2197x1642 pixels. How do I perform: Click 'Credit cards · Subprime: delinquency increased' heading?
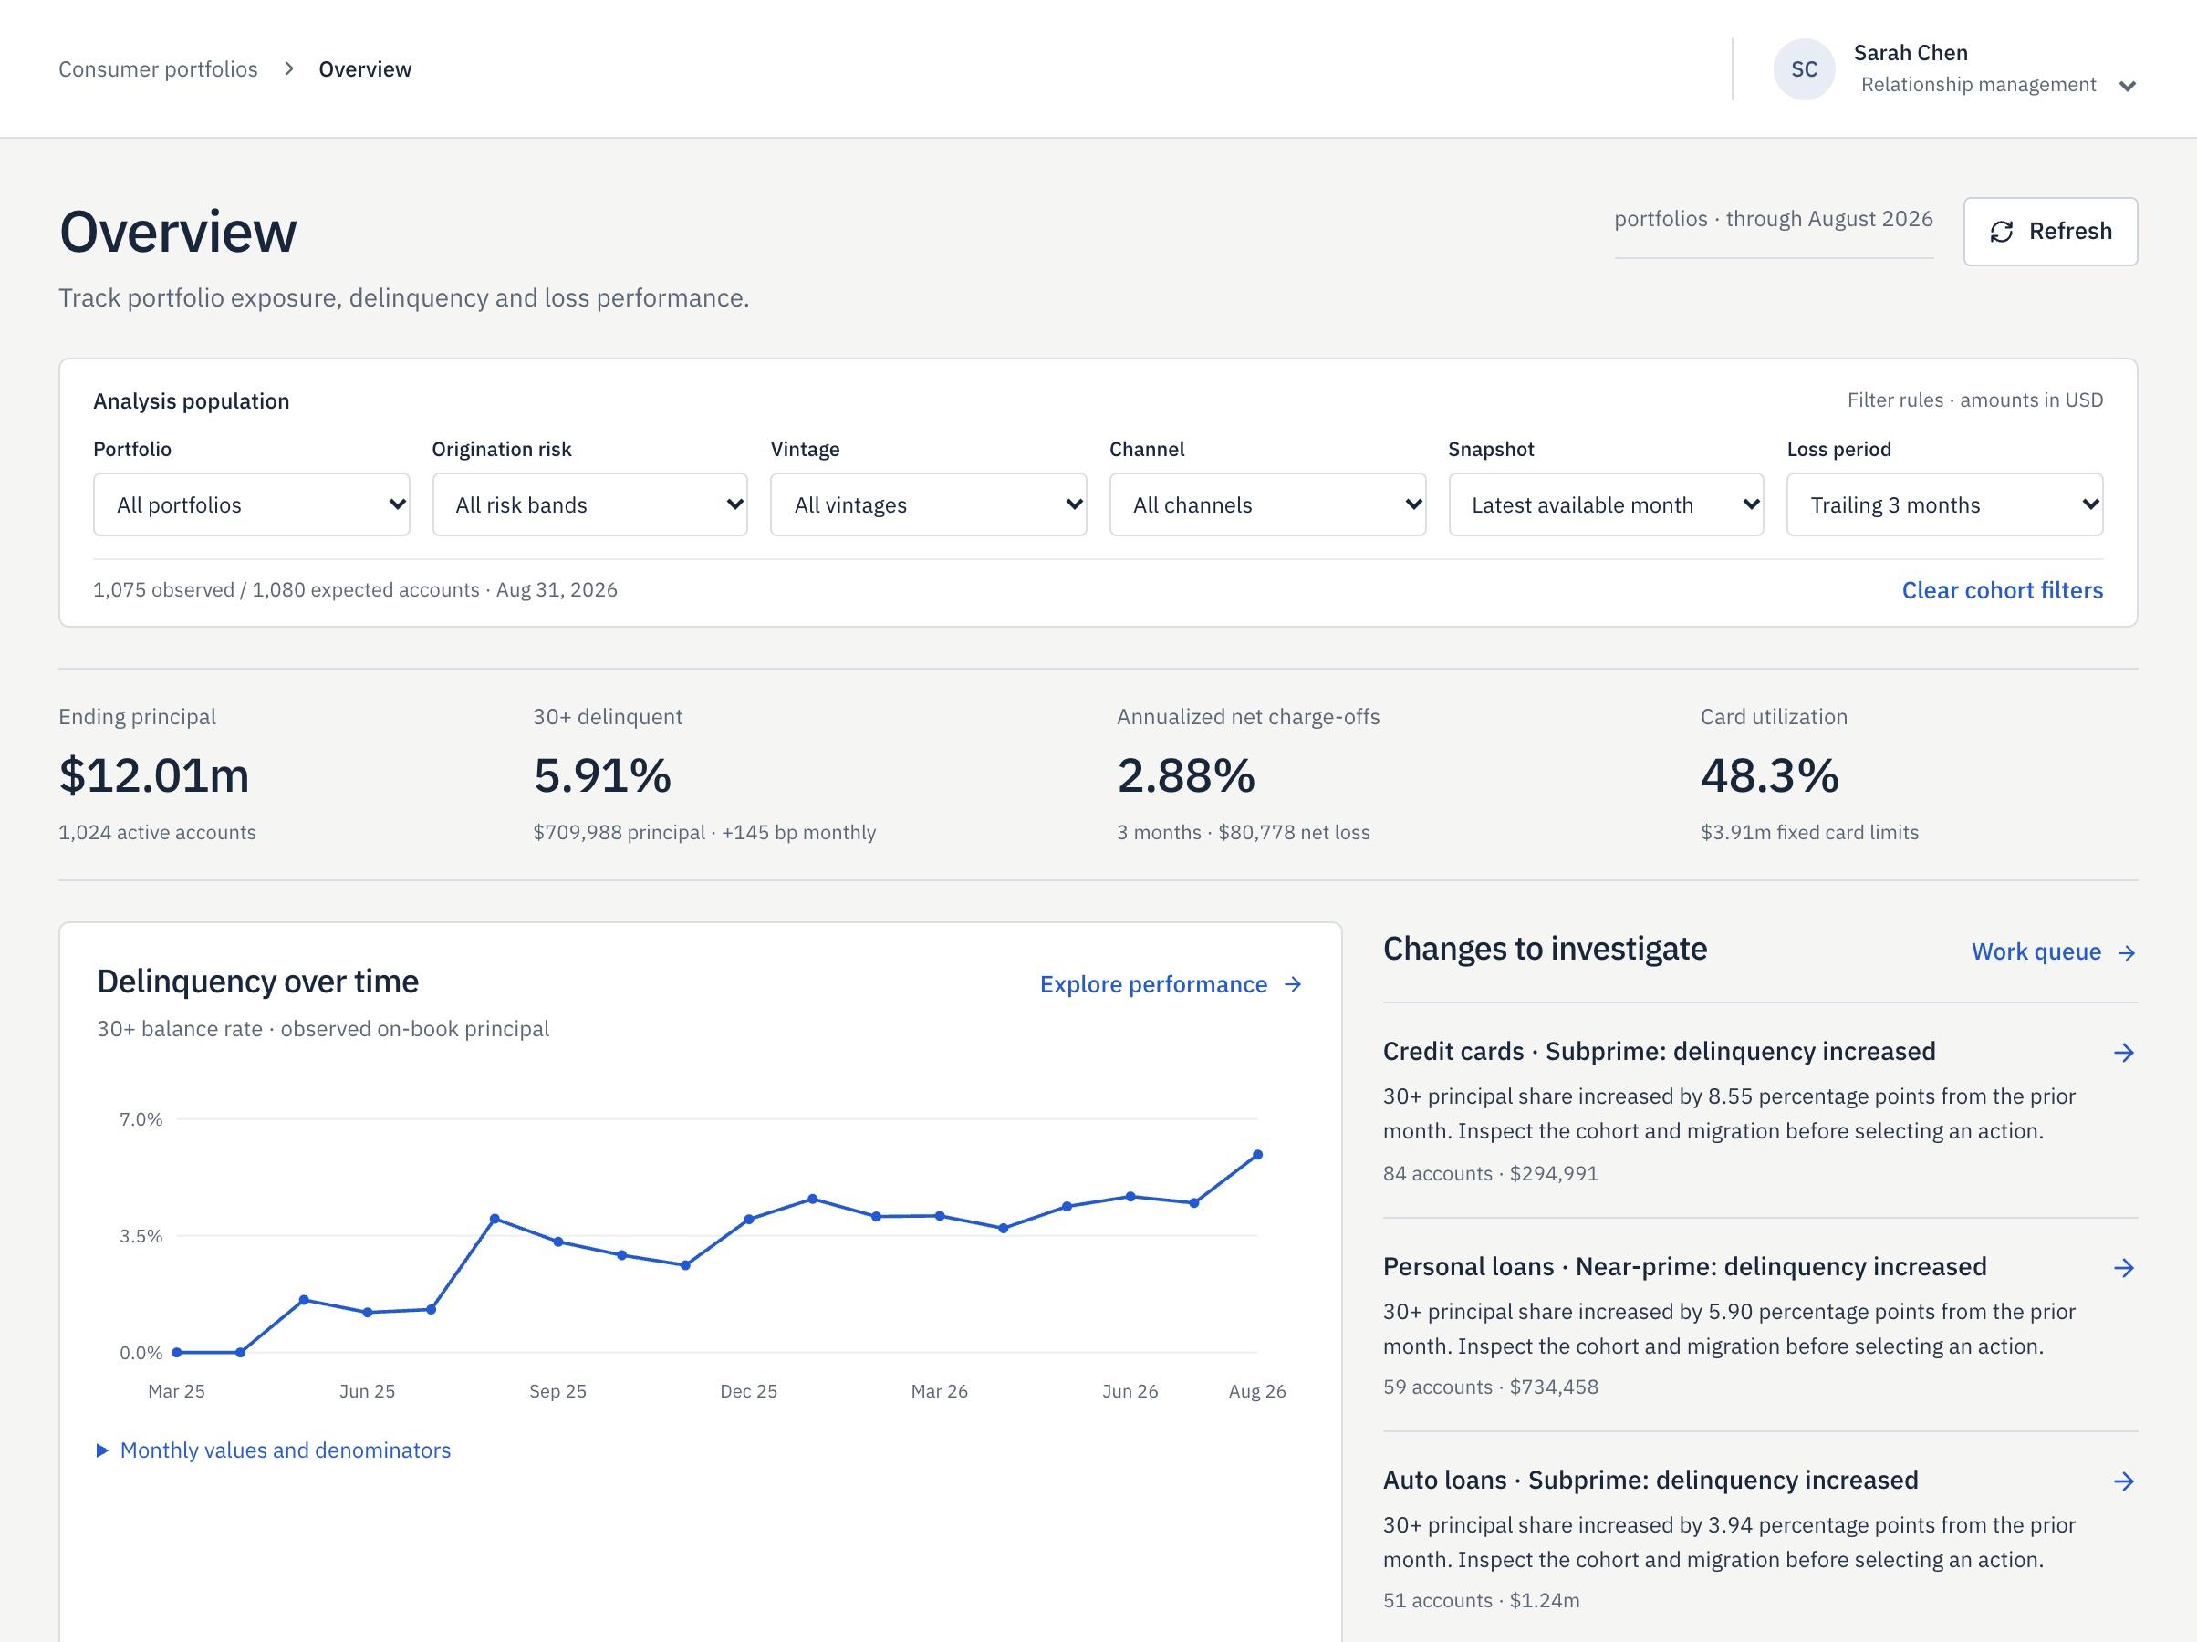tap(1659, 1051)
